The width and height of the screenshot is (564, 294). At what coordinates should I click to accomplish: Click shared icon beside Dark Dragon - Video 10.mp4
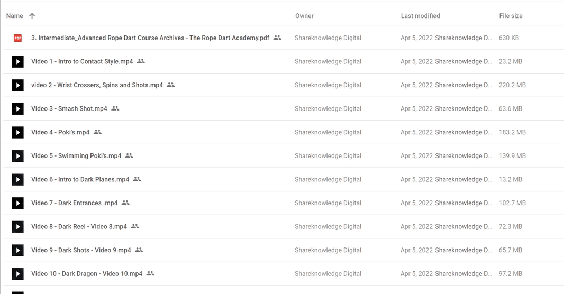click(150, 273)
